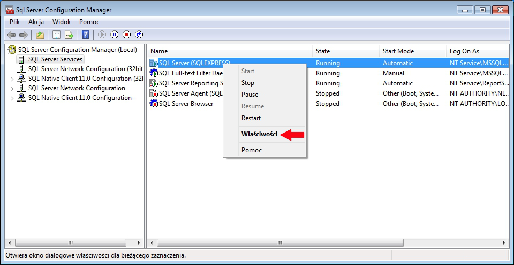Image resolution: width=514 pixels, height=265 pixels.
Task: Click the Stop Service toolbar icon
Action: [127, 34]
